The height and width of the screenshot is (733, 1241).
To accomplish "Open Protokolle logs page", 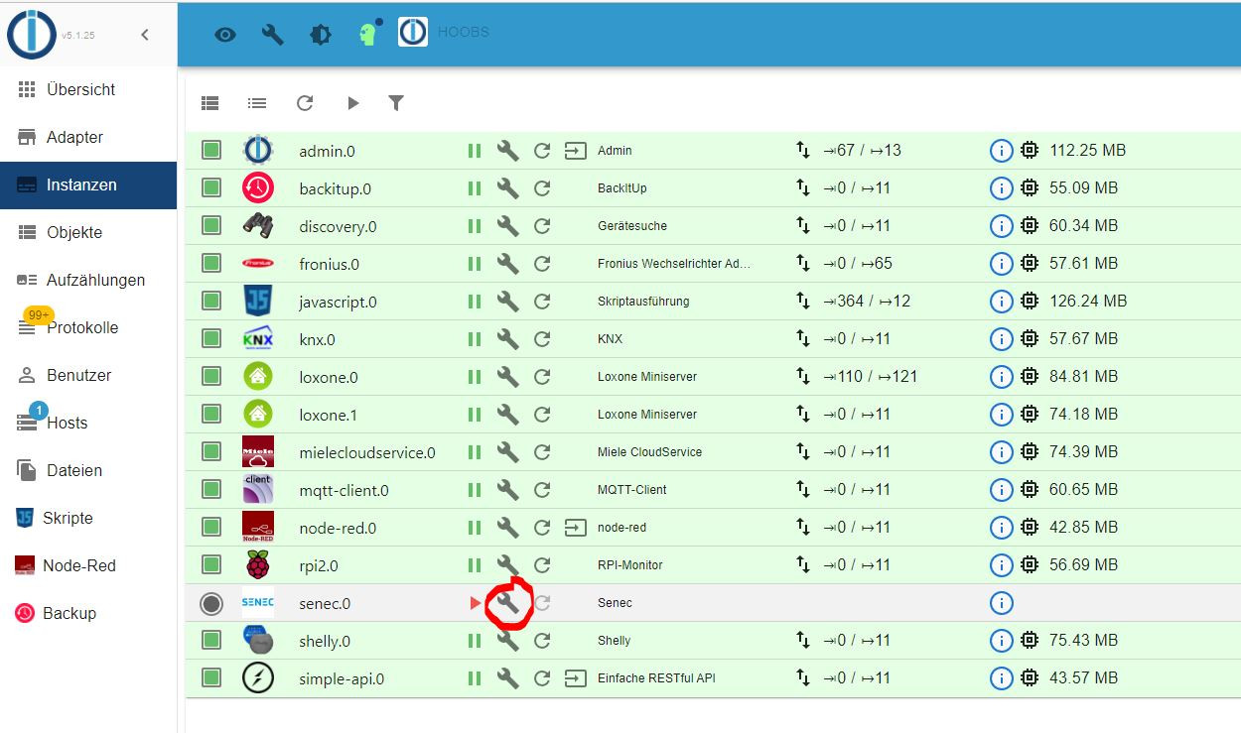I will 88,327.
